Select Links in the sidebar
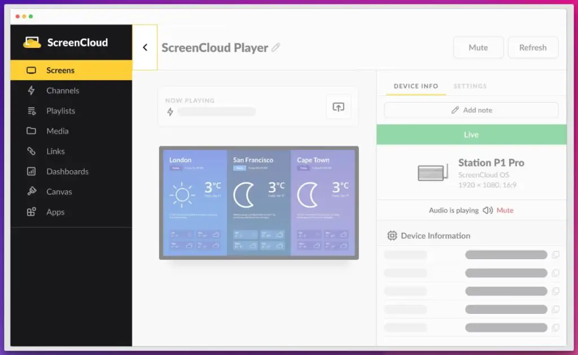The height and width of the screenshot is (355, 578). (x=71, y=151)
